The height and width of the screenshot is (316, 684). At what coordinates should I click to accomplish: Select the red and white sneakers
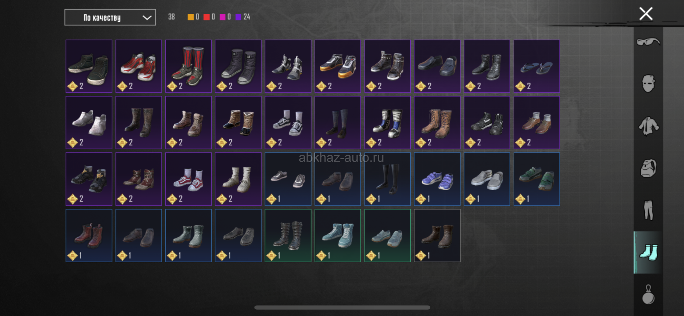tap(139, 66)
